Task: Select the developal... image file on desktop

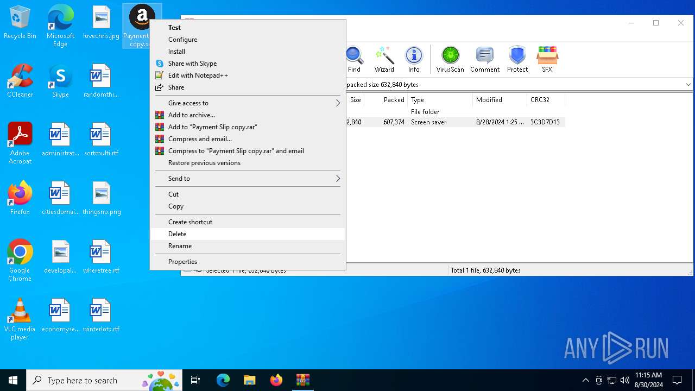Action: (60, 257)
